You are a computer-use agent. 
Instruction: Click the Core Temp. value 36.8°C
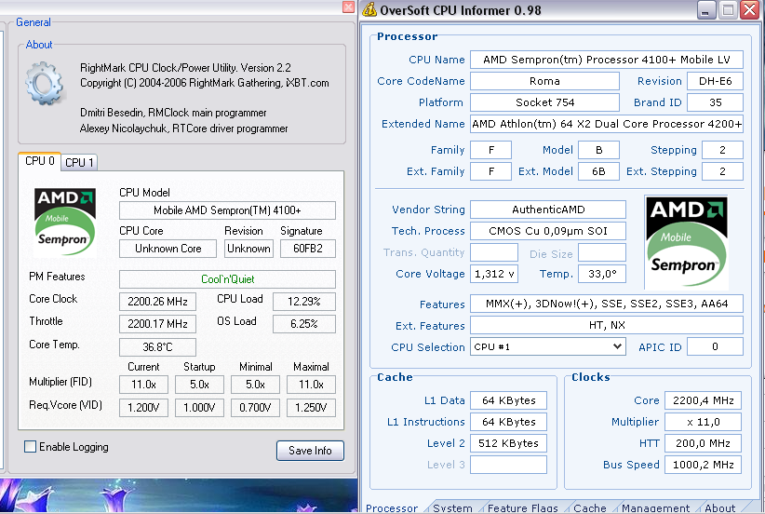[157, 347]
